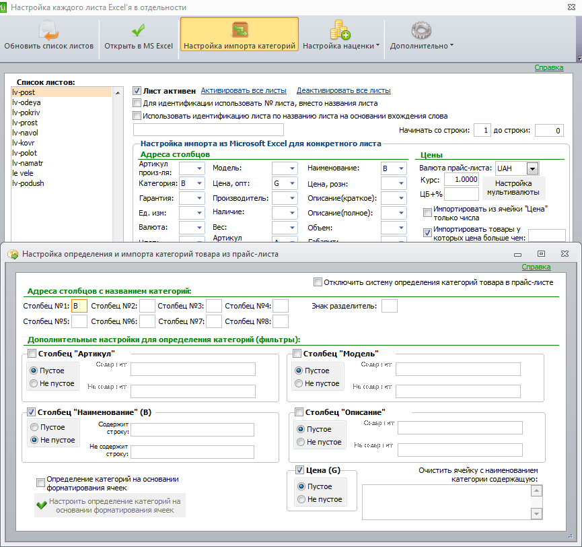
Task: Click the category settings dialog title icon
Action: (13, 254)
